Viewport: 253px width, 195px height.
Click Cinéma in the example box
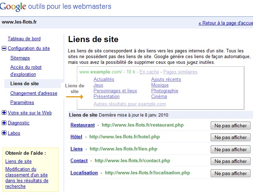point(159,96)
